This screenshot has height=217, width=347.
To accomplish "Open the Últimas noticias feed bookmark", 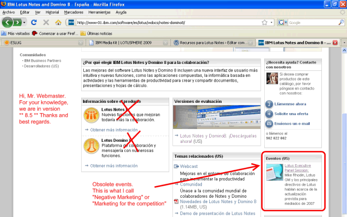I will pos(97,34).
